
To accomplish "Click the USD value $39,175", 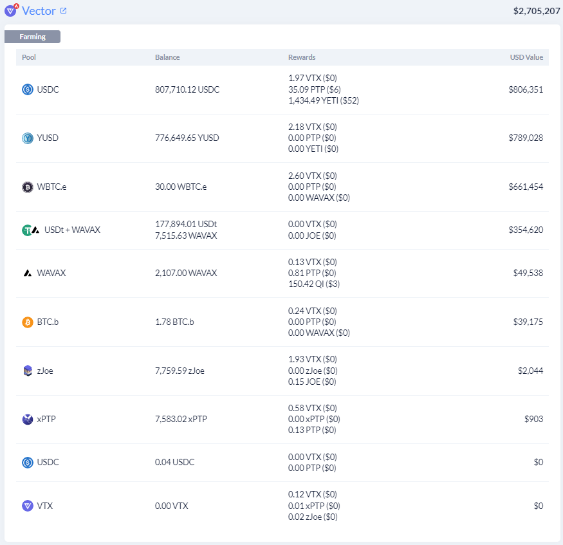I will pos(528,322).
